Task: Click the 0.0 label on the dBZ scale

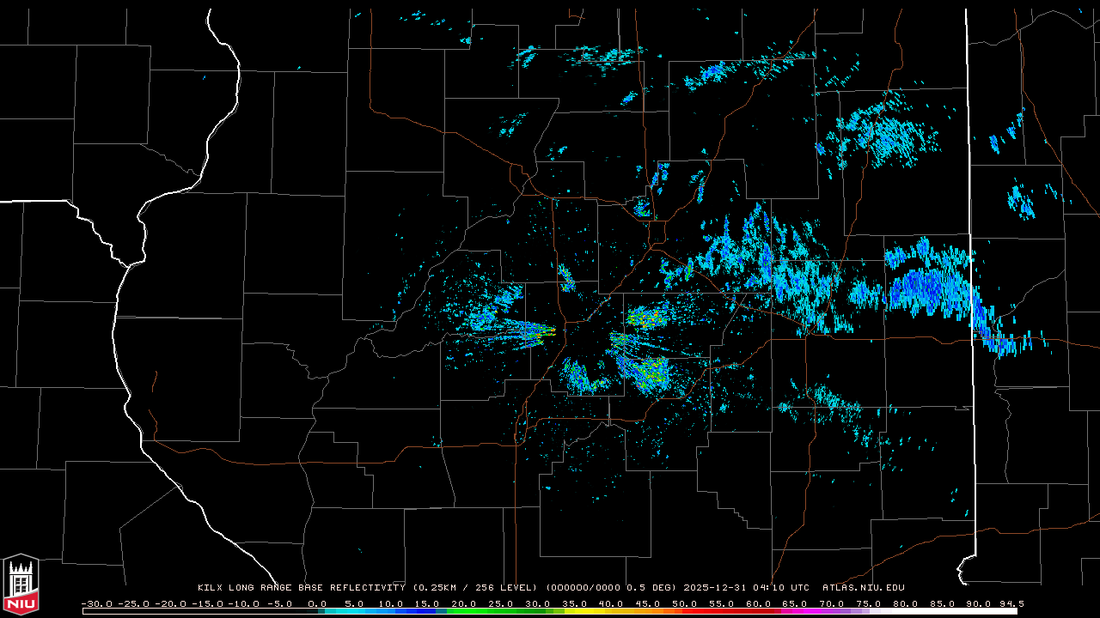Action: coord(316,603)
